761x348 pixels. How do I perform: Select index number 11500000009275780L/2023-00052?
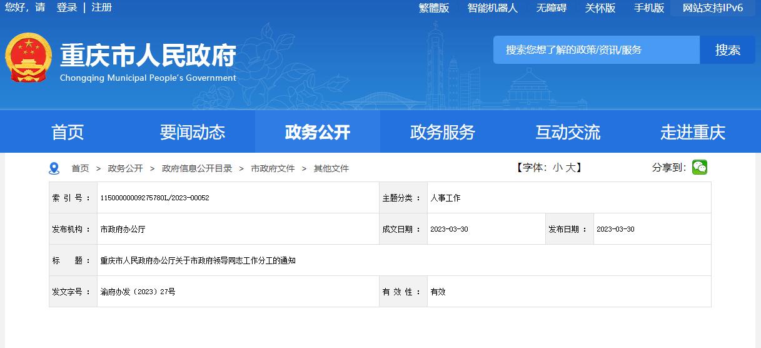point(154,198)
